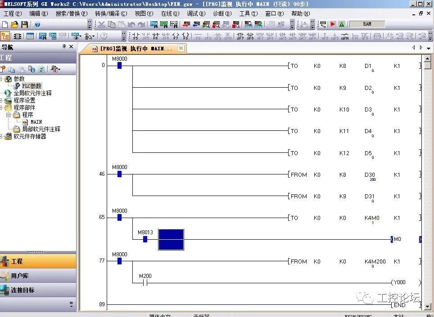Select 全局软元件注释 in the tree

tap(33, 93)
